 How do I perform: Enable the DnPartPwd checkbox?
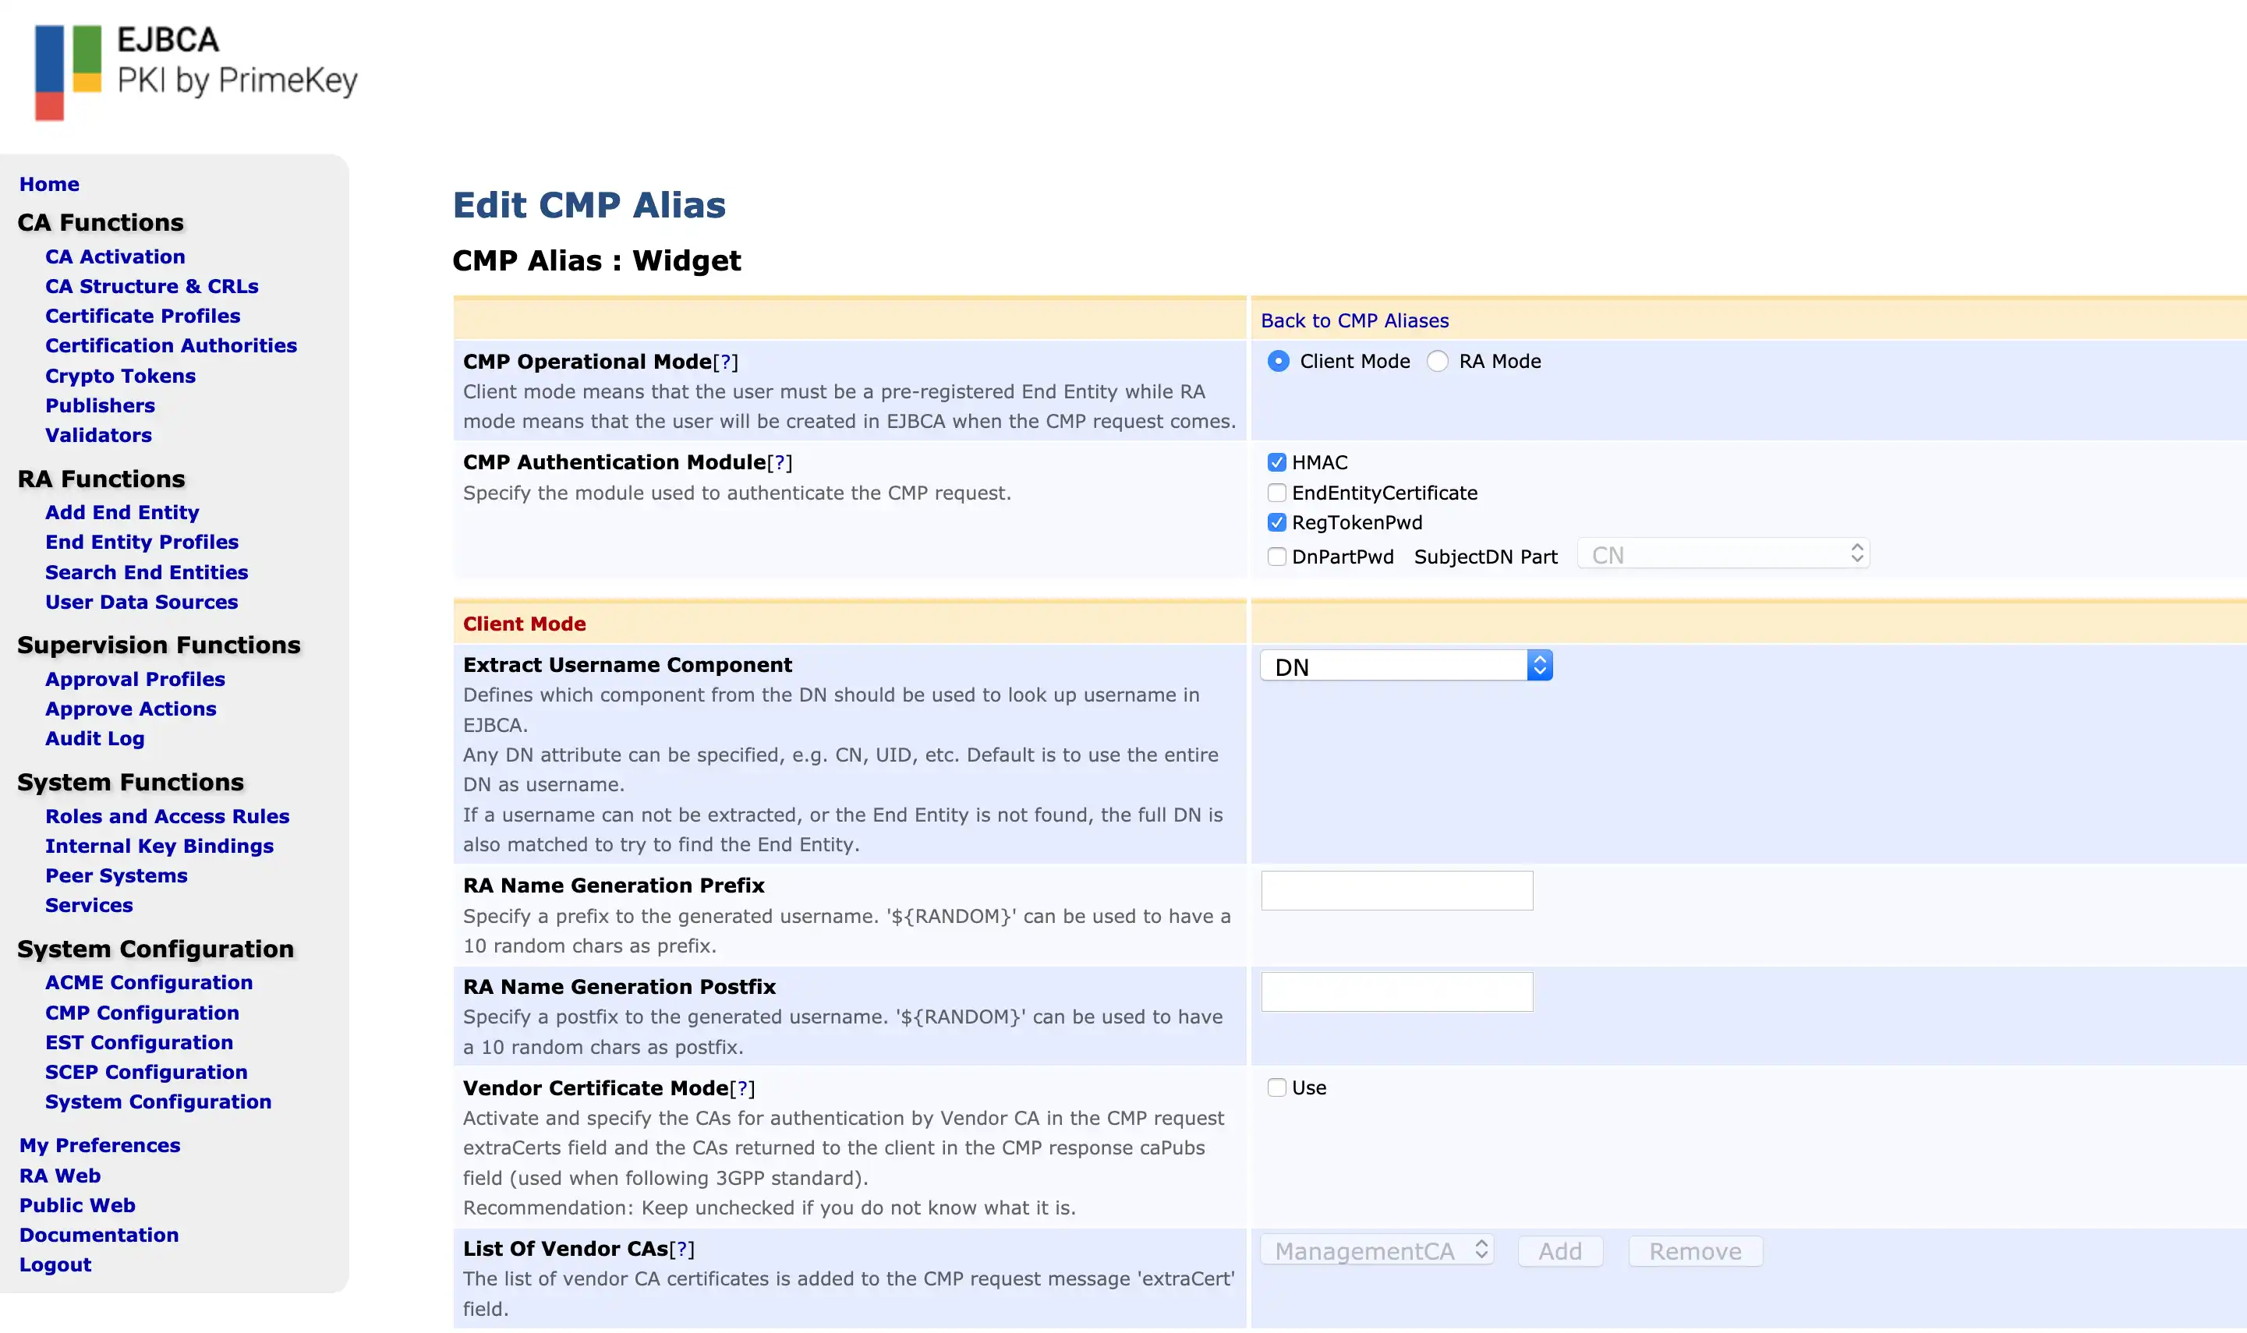click(x=1276, y=557)
